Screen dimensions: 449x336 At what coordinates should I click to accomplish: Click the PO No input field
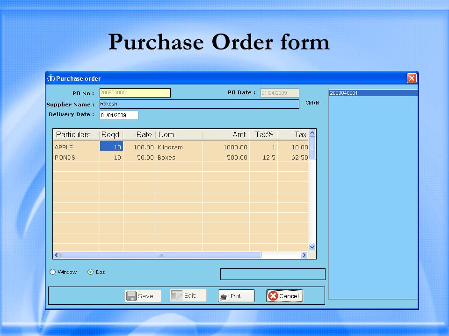coord(135,92)
